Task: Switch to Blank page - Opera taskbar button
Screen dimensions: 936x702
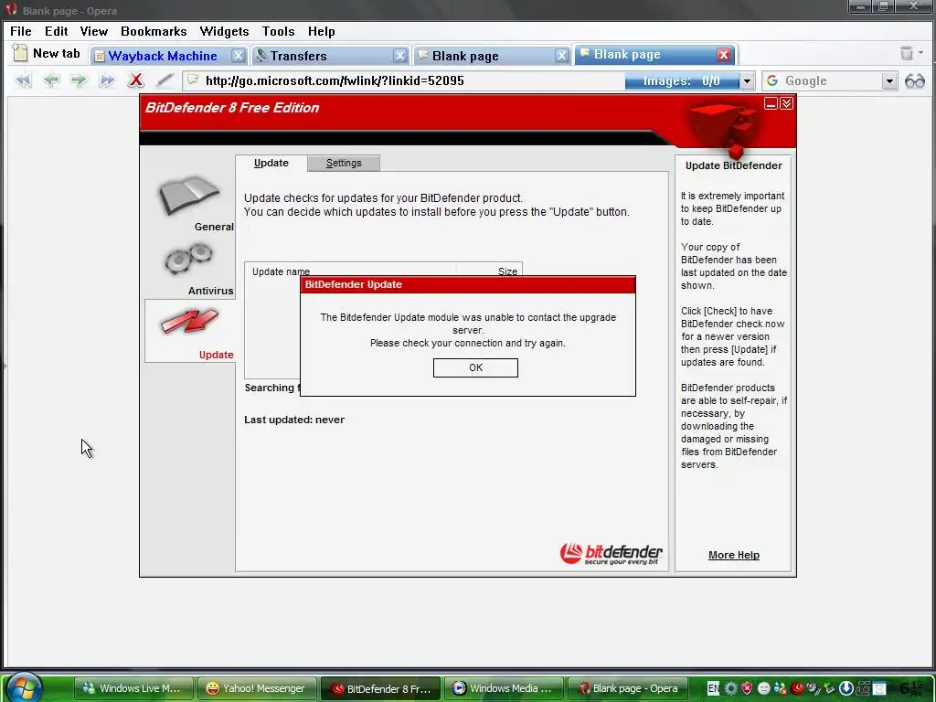Action: 627,688
